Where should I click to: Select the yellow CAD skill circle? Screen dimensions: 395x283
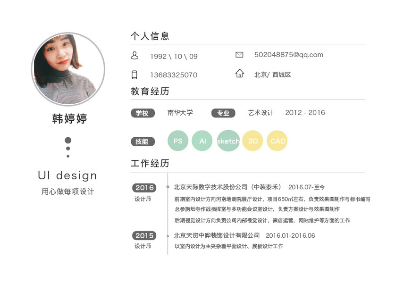277,141
